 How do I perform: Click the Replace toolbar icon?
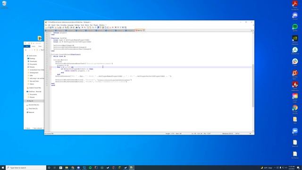(x=79, y=27)
